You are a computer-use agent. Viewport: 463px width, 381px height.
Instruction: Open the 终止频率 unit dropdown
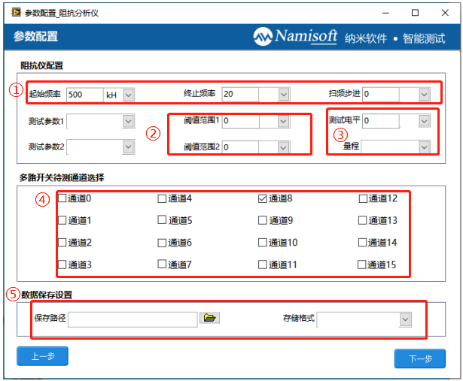pyautogui.click(x=284, y=95)
